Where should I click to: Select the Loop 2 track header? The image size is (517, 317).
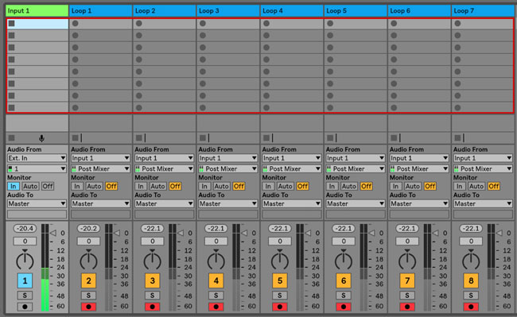click(164, 11)
